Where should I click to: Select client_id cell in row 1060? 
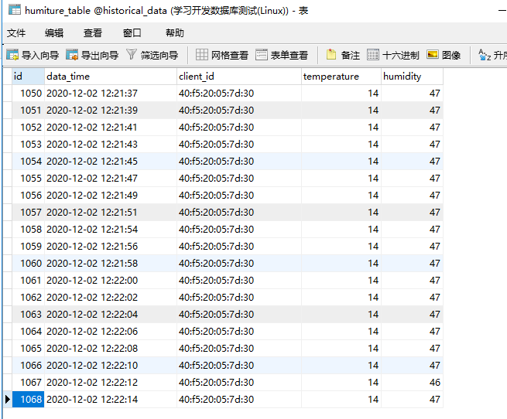[239, 264]
